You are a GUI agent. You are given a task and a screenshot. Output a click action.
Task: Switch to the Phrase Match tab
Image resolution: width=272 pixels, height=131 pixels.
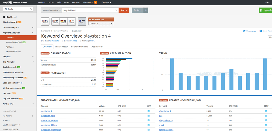coord(61,47)
